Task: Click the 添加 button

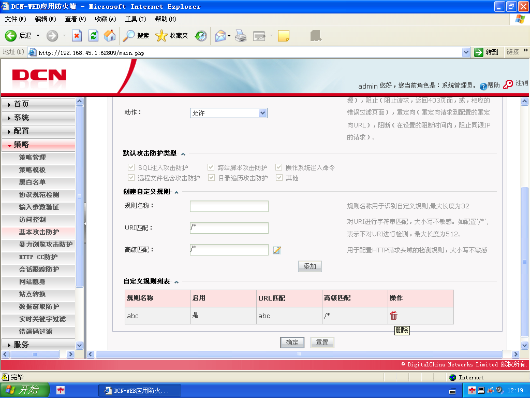Action: (x=310, y=266)
